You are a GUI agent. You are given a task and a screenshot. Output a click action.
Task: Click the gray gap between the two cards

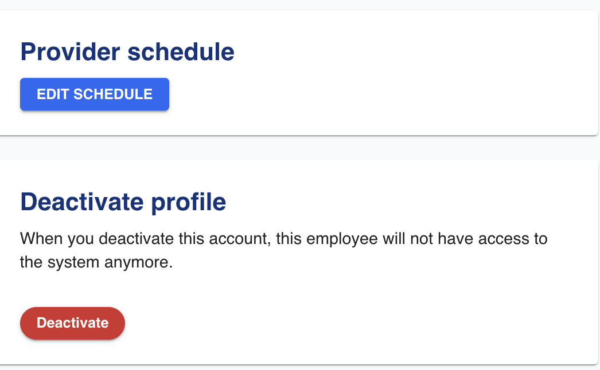pos(298,148)
